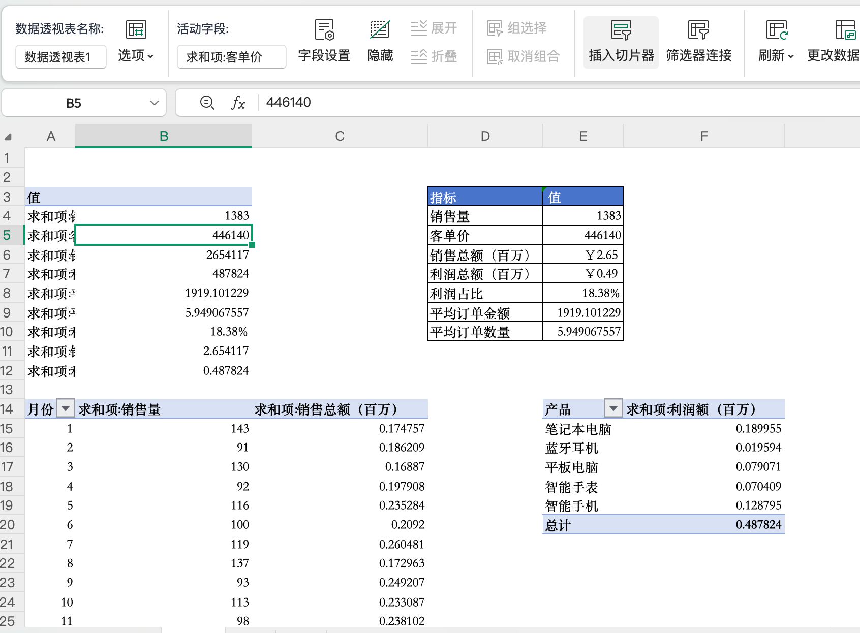Click the 折叠 collapse field button
Viewport: 860px width, 633px height.
[434, 56]
